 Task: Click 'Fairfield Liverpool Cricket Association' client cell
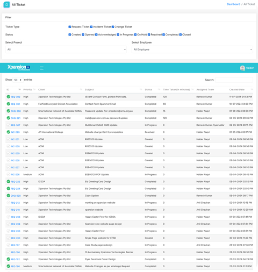[x=58, y=104]
